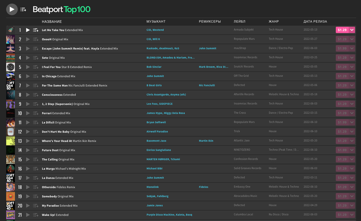Add Sete Original Mix to queue
This screenshot has height=221, width=361.
coord(36,58)
